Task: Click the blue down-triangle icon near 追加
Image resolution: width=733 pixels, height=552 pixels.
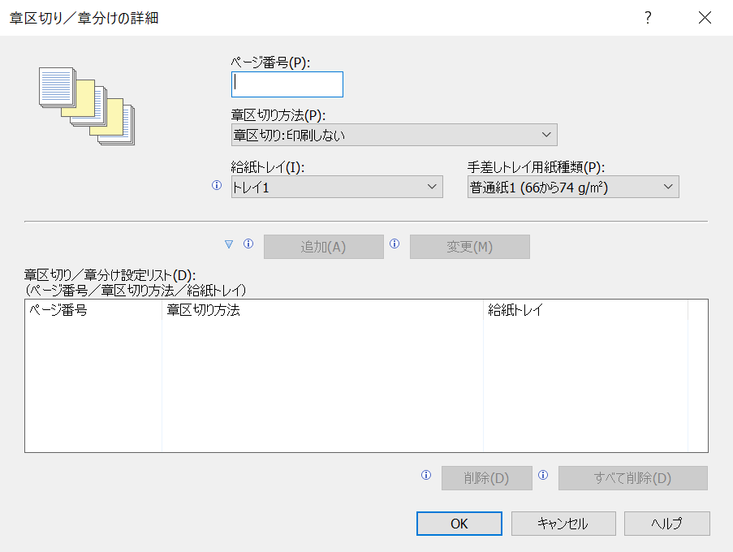Action: pos(229,244)
